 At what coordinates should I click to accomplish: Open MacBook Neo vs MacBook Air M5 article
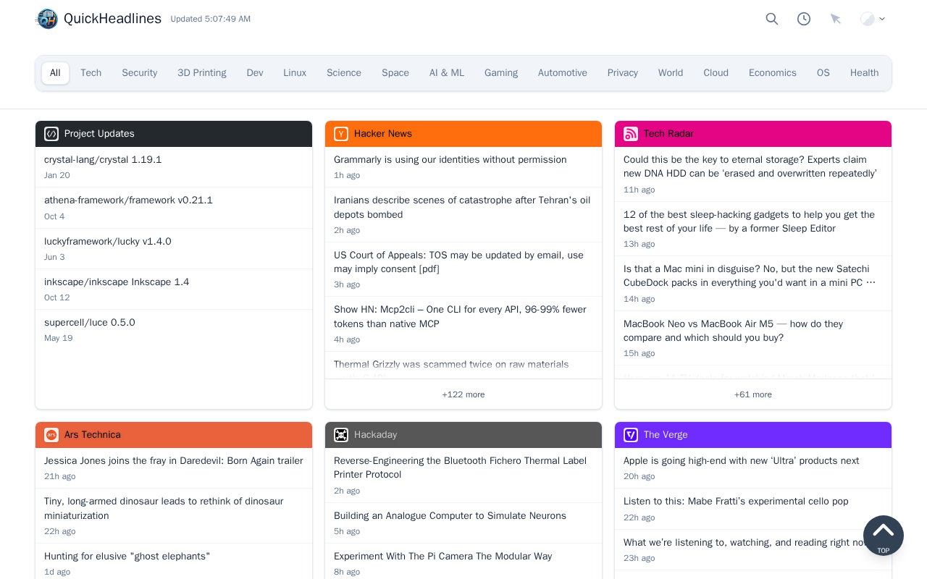coord(733,331)
